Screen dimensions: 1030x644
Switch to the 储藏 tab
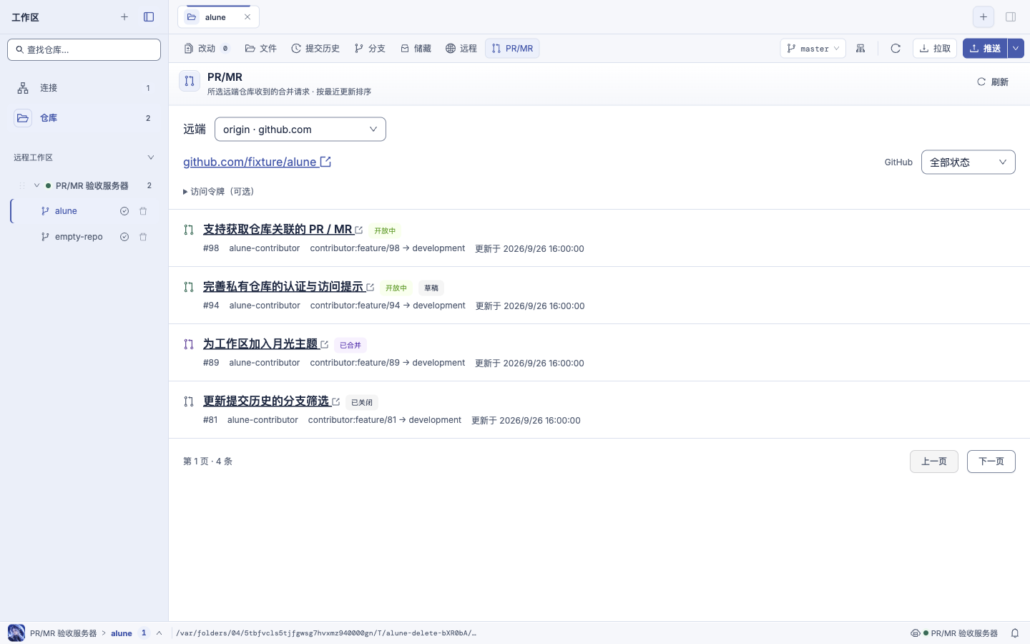(416, 49)
